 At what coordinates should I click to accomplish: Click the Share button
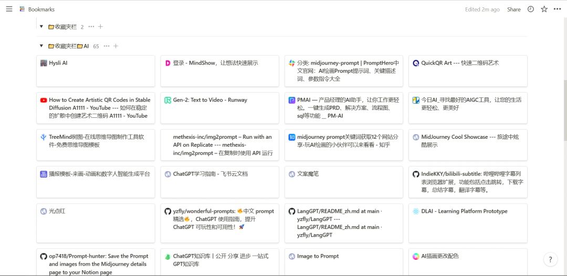coord(513,9)
